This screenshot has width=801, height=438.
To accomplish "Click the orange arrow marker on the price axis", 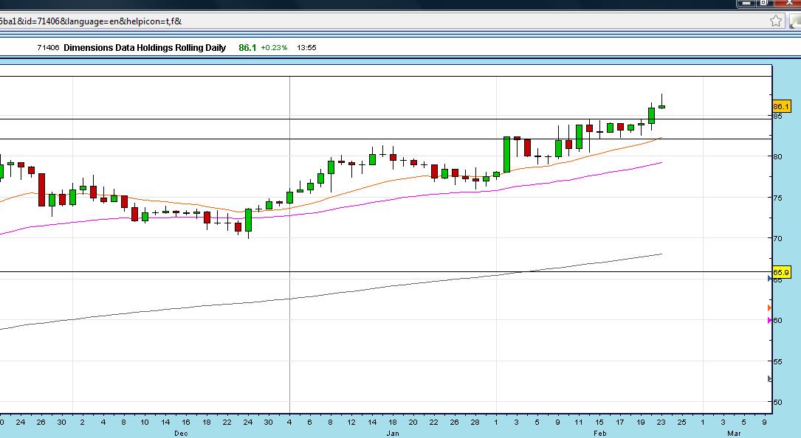I will coord(770,307).
